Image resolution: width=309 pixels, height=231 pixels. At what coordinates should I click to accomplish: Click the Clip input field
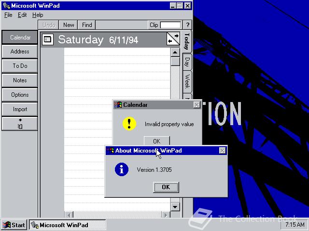point(170,25)
